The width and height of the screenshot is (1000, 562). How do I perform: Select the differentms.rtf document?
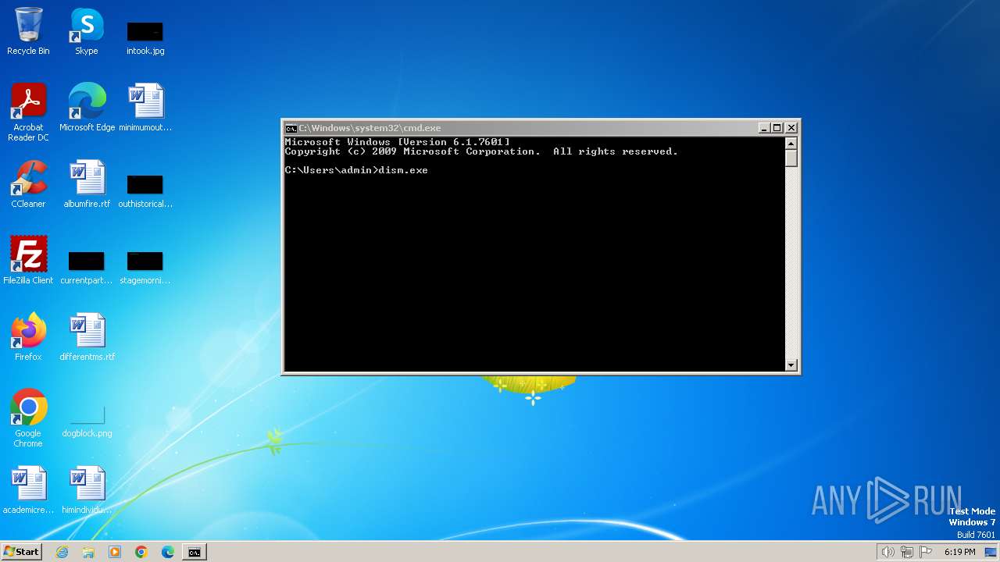pyautogui.click(x=87, y=337)
